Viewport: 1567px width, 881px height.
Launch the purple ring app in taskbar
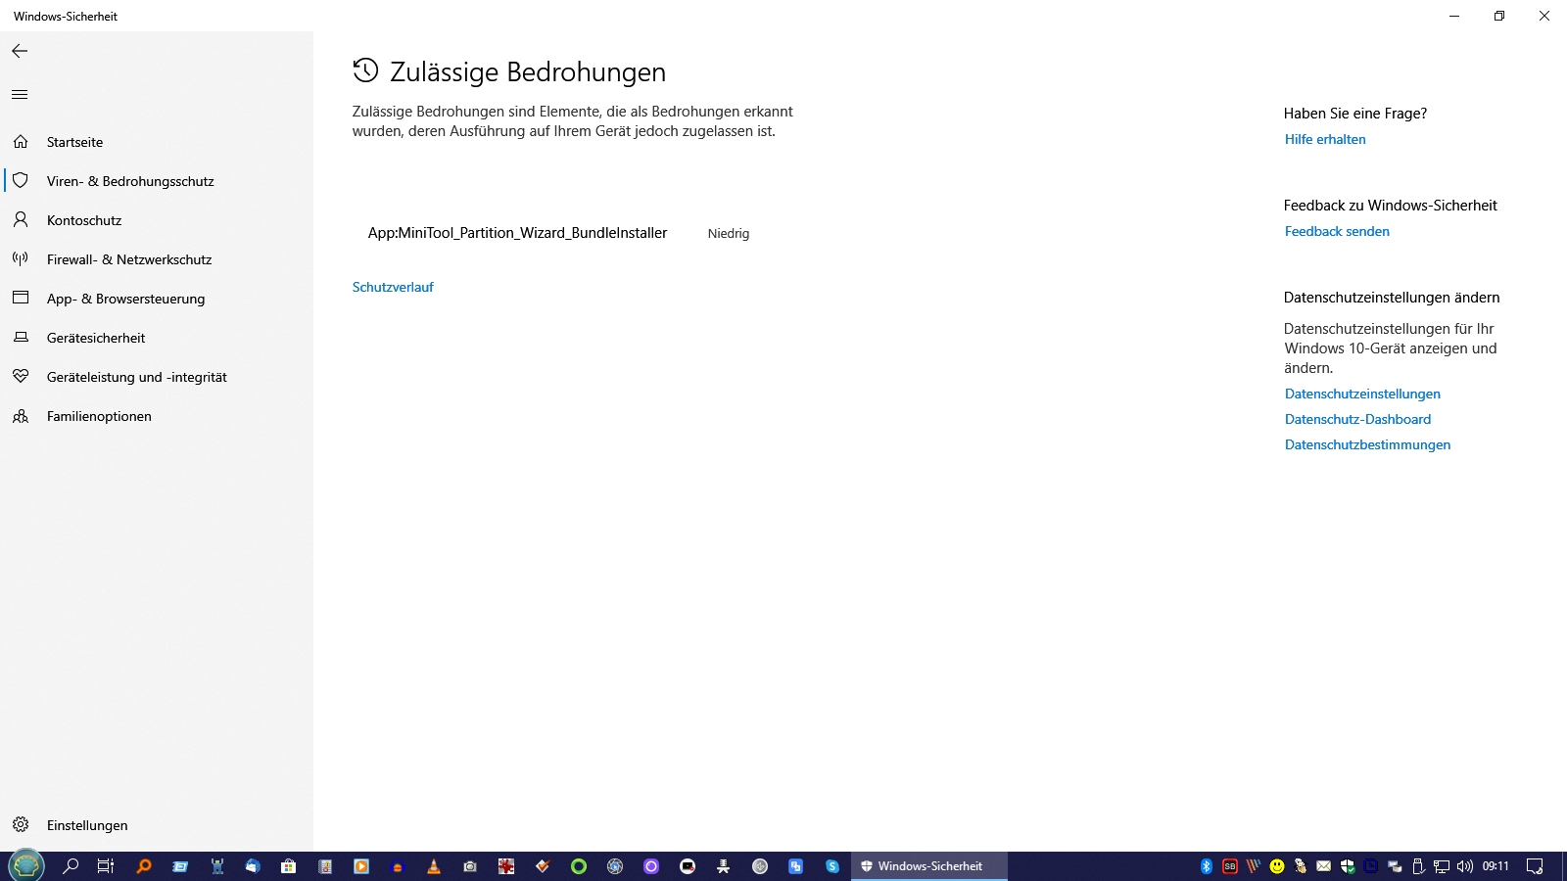click(651, 866)
